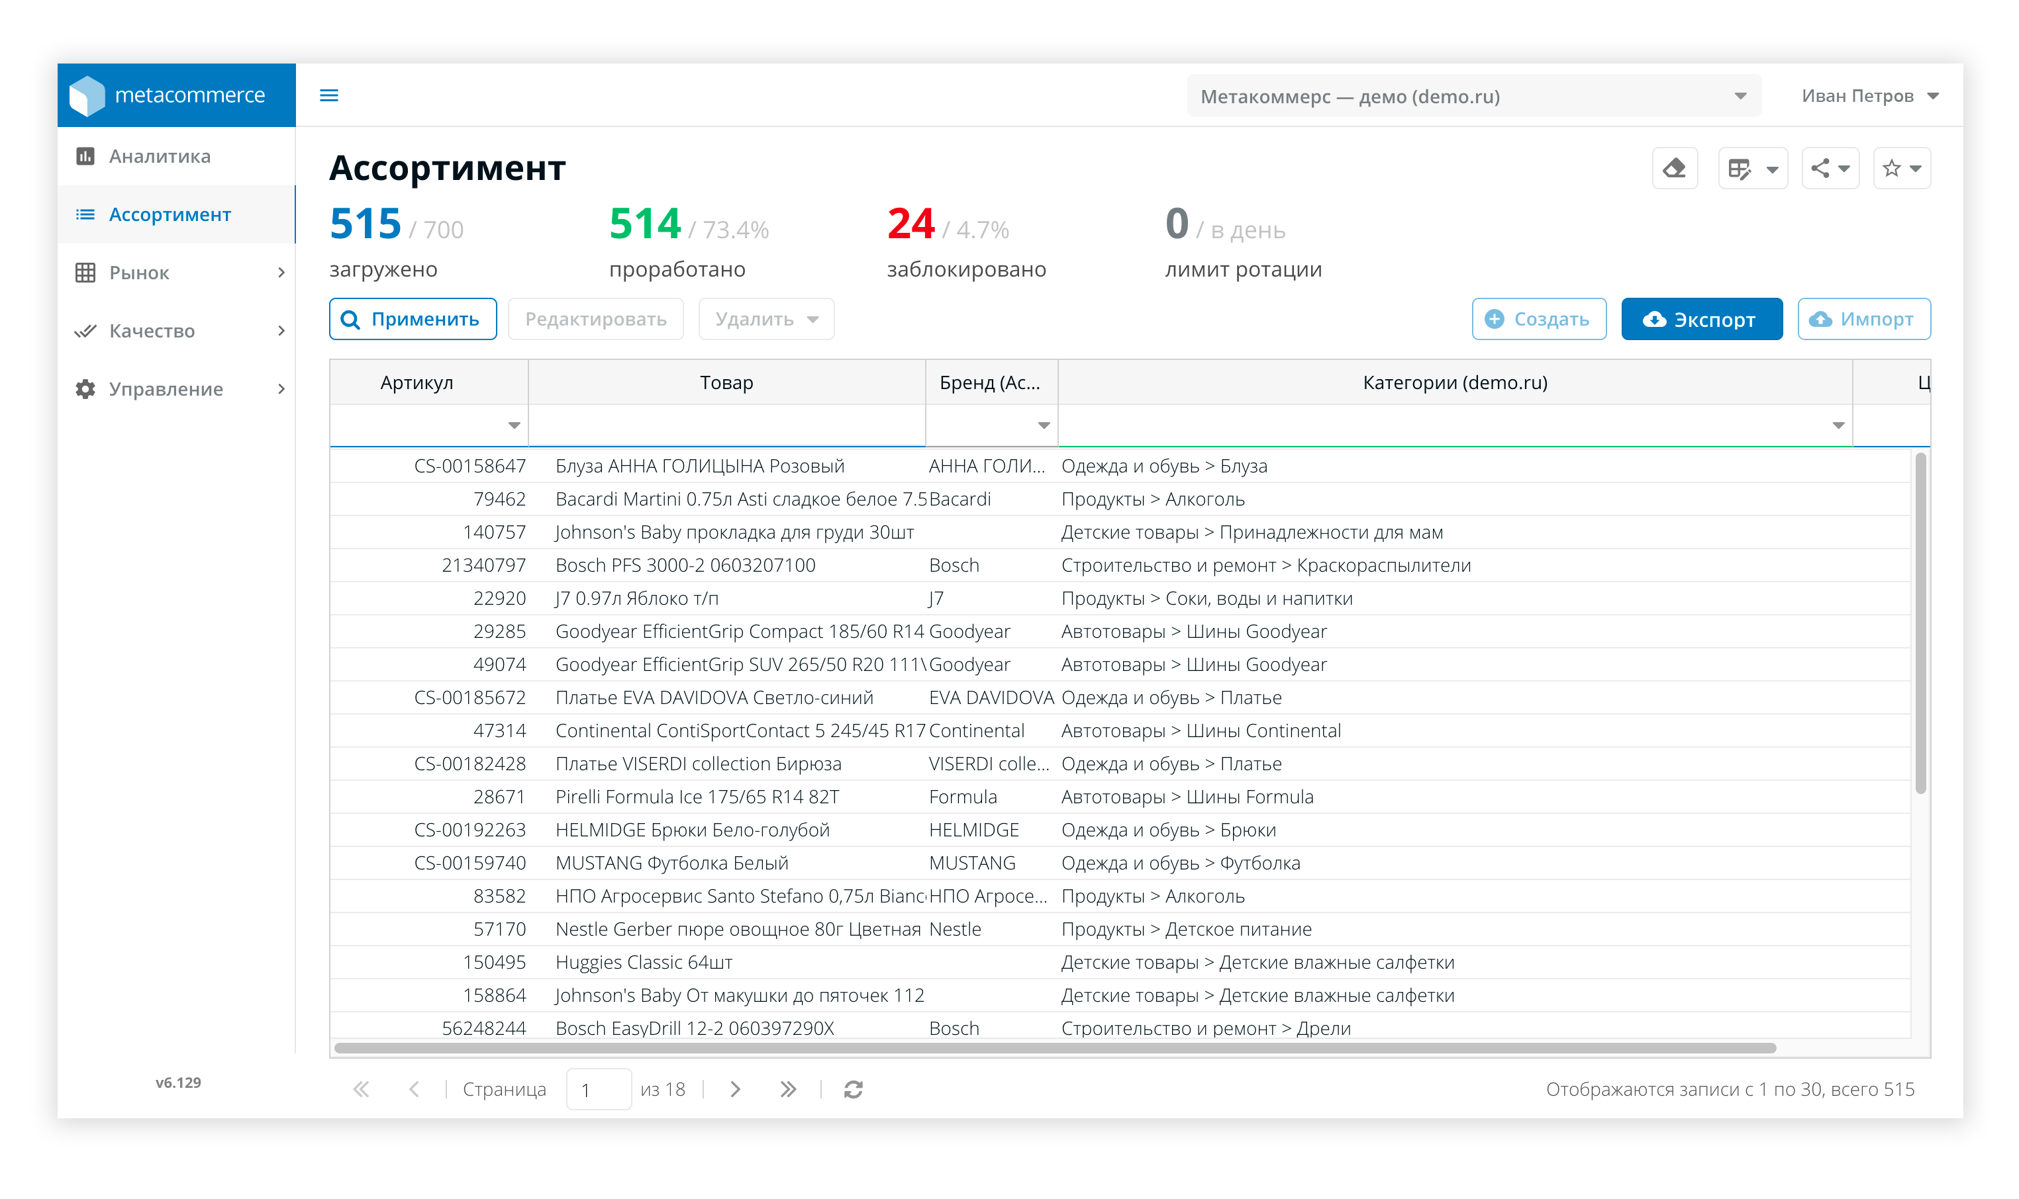Click the horizontal table scrollbar
The width and height of the screenshot is (2019, 1199).
1054,1048
